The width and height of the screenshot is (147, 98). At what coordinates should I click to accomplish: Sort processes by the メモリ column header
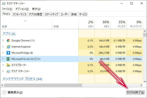(103, 24)
